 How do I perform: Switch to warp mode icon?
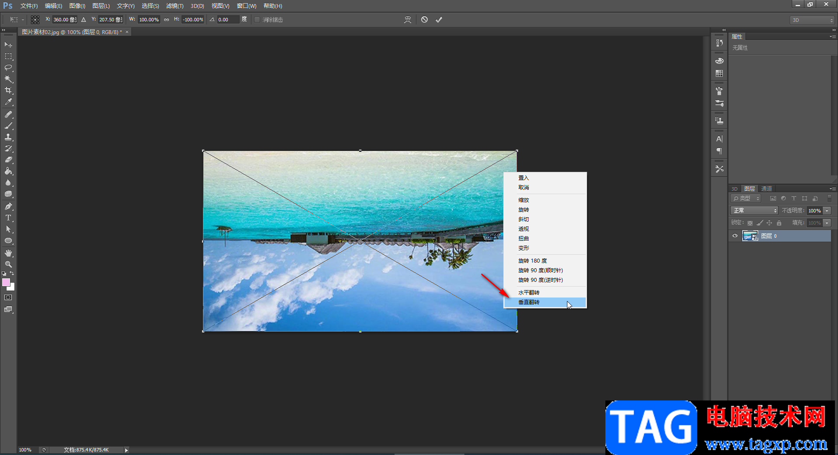(x=408, y=20)
